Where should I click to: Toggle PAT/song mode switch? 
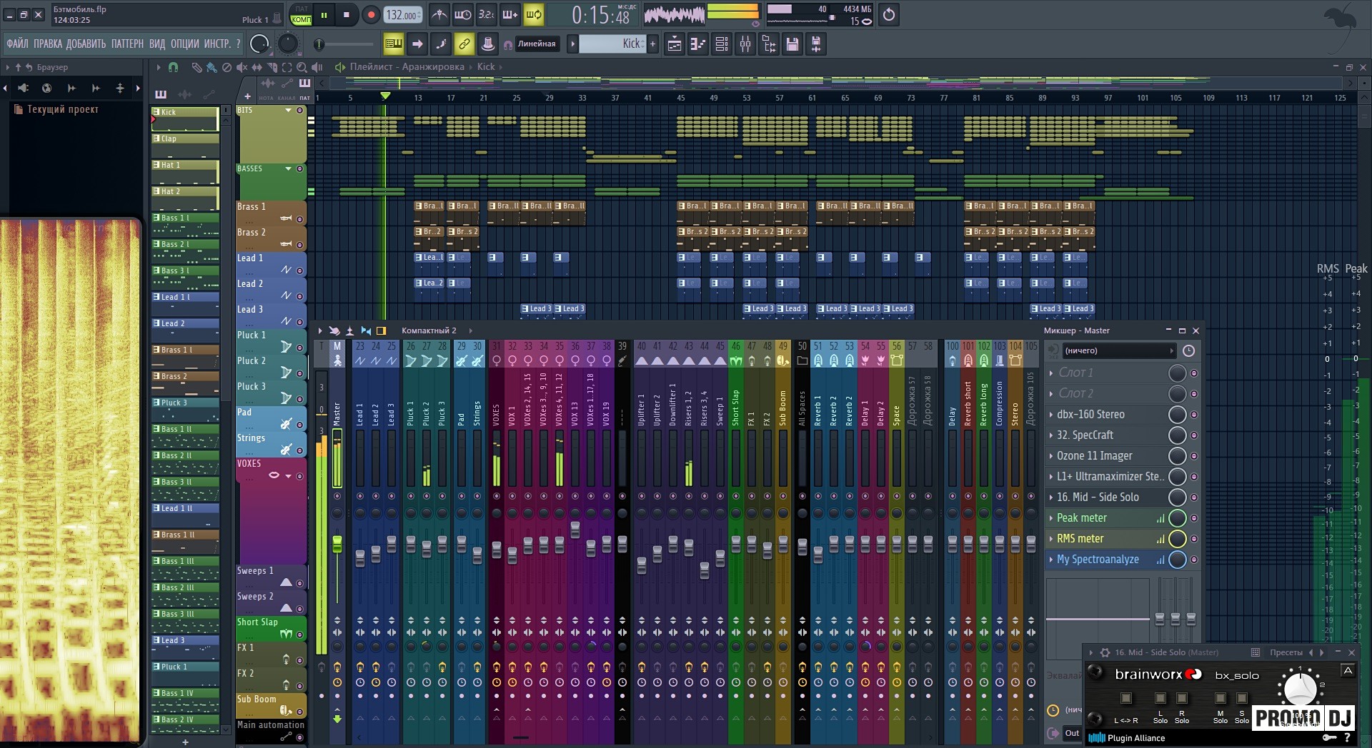[301, 15]
